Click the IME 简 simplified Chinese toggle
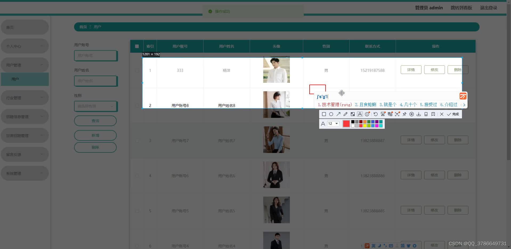 [403, 246]
